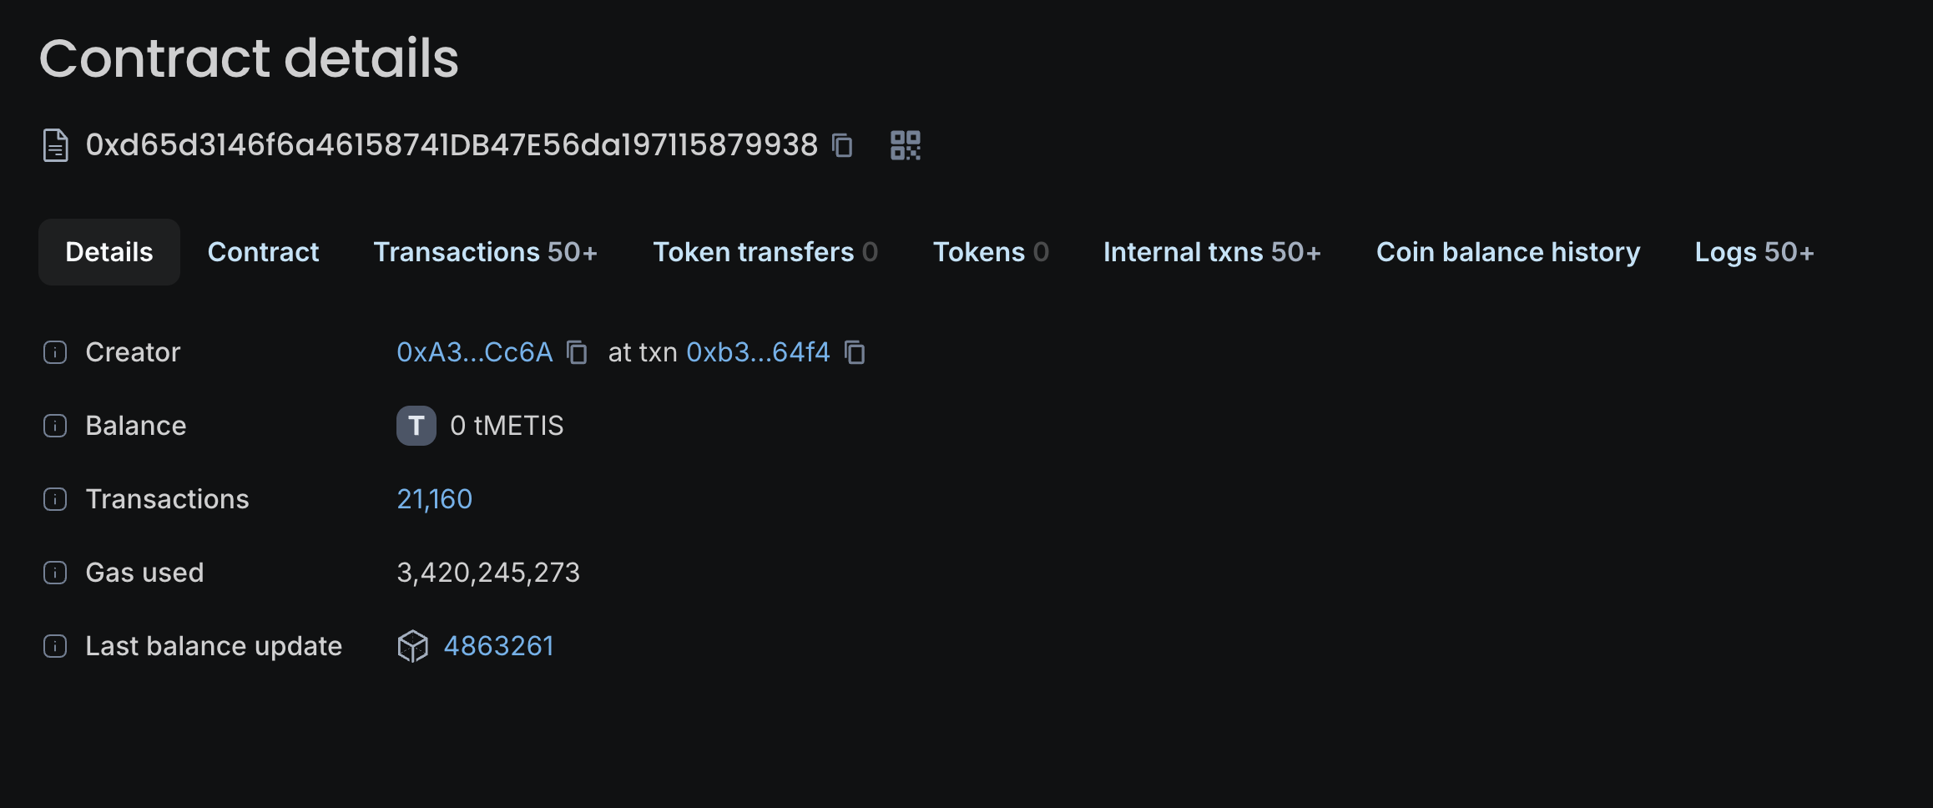1933x808 pixels.
Task: Open the 21,160 transactions count link
Action: coord(434,499)
